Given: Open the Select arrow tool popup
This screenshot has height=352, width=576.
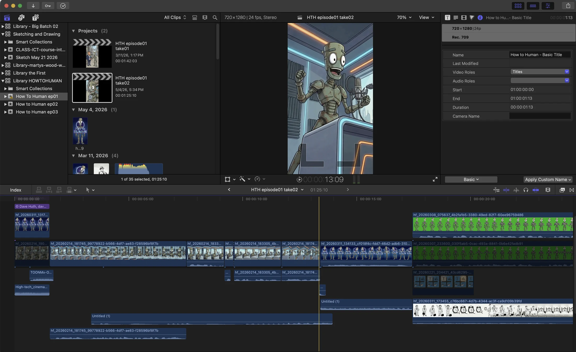Looking at the screenshot, I should [x=90, y=190].
